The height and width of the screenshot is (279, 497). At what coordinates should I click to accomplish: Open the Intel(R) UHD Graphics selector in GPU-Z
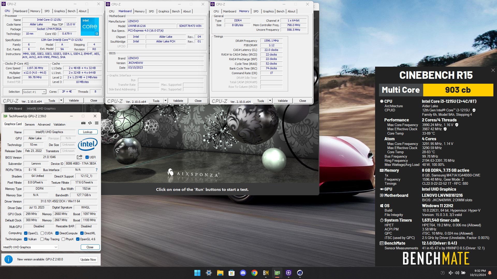tap(30, 247)
